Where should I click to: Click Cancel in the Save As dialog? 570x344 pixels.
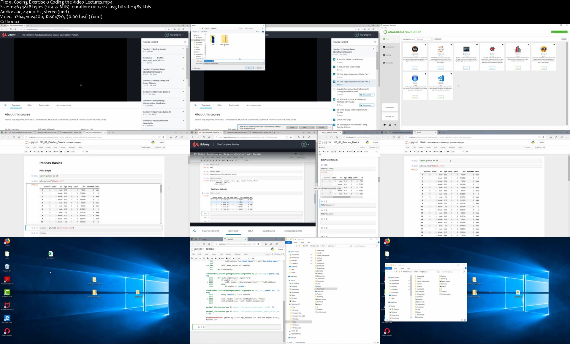tap(259, 68)
